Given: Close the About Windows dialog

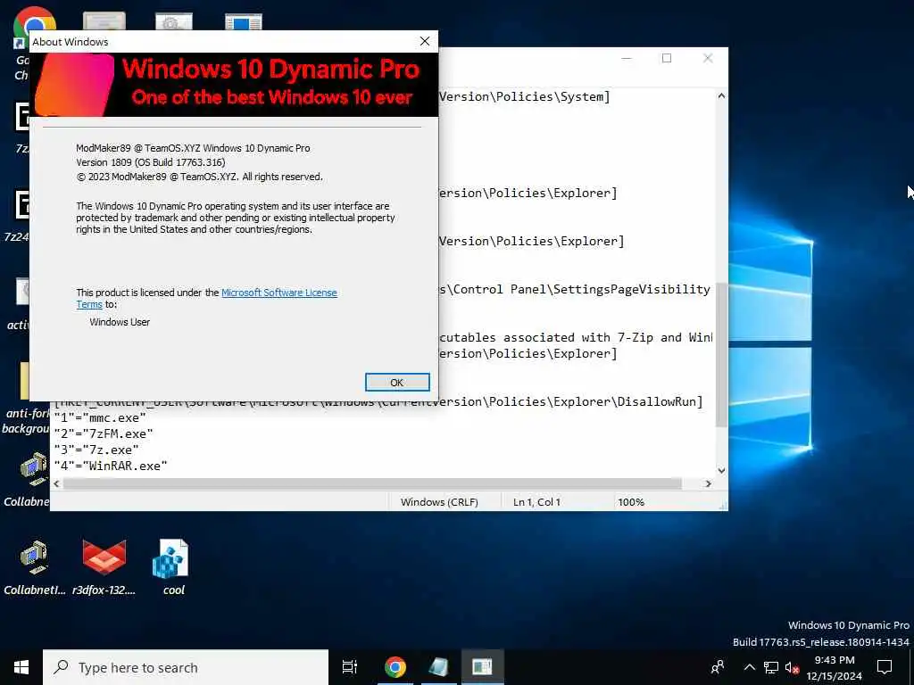Looking at the screenshot, I should (x=424, y=41).
